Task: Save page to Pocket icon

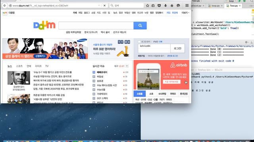Action: [159, 6]
